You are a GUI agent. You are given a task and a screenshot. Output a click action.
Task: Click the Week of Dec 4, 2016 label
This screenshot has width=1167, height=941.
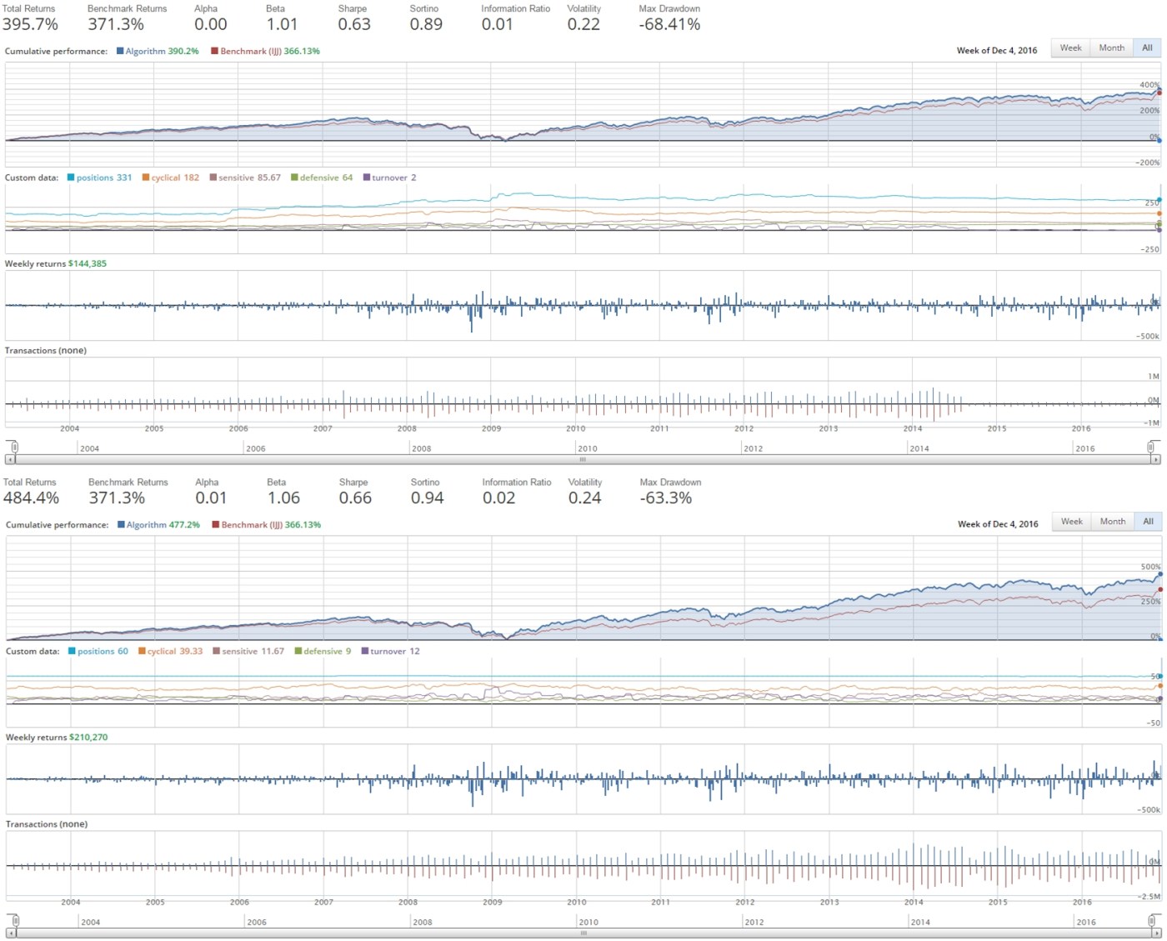point(998,49)
